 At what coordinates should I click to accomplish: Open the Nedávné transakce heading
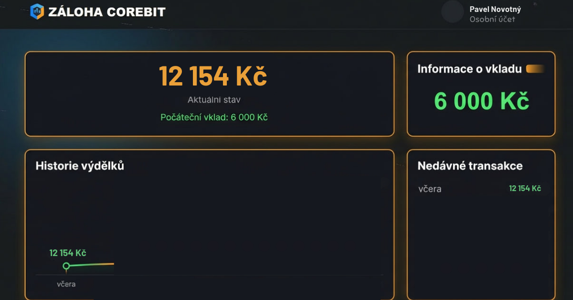[470, 166]
